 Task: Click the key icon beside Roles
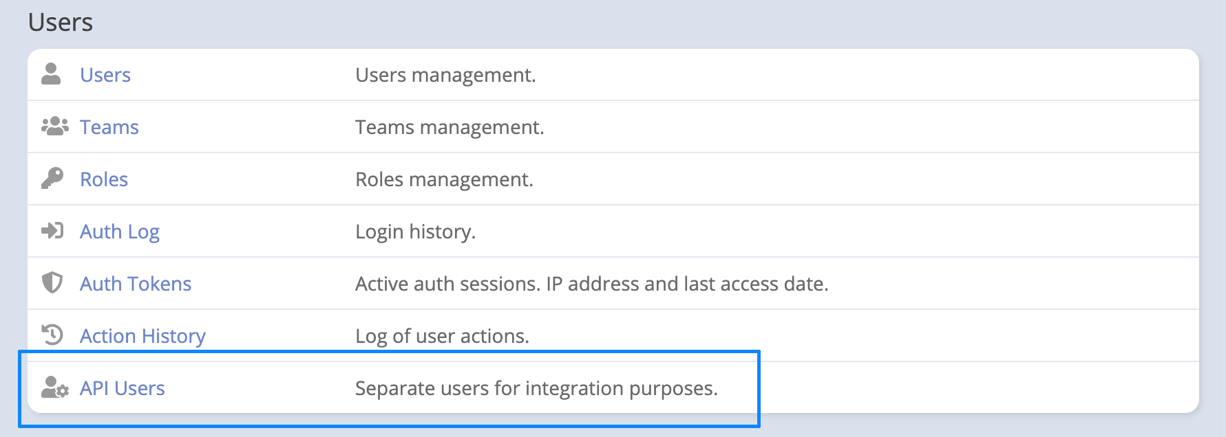(x=52, y=179)
